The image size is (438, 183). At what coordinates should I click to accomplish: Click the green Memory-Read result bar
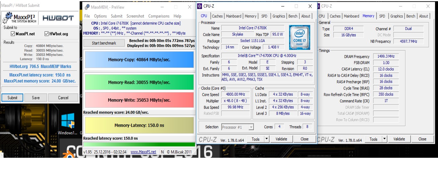click(x=139, y=82)
